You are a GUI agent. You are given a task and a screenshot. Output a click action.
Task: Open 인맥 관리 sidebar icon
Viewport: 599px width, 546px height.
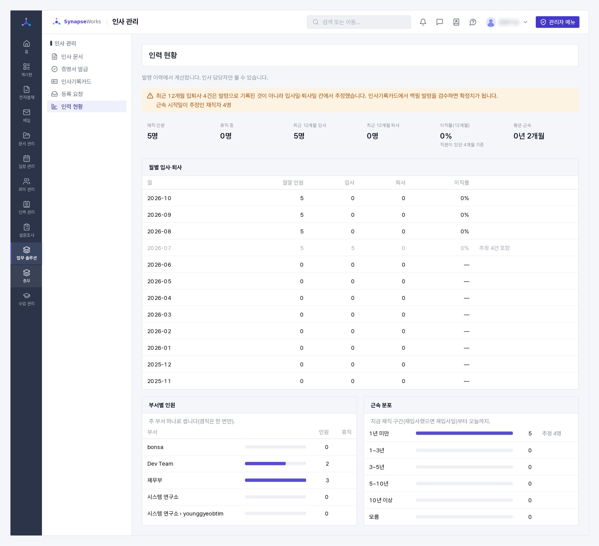point(26,207)
